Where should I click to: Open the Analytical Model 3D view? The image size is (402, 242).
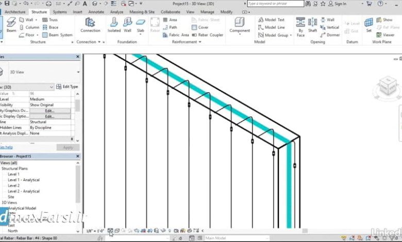point(22,208)
